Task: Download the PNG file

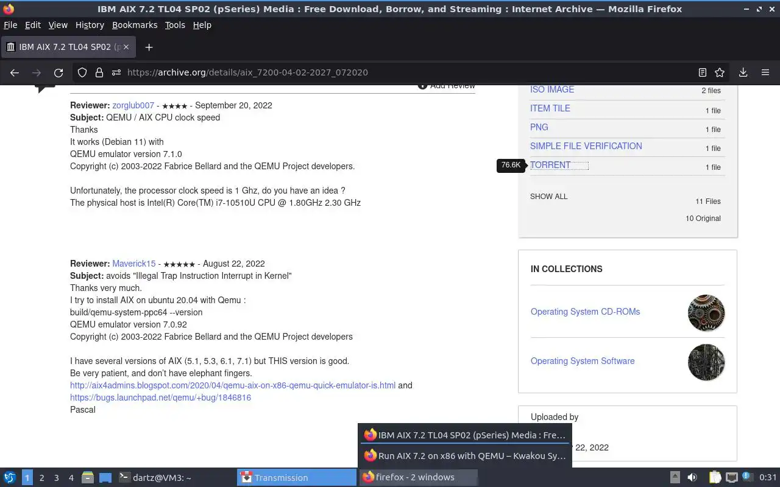Action: coord(539,127)
